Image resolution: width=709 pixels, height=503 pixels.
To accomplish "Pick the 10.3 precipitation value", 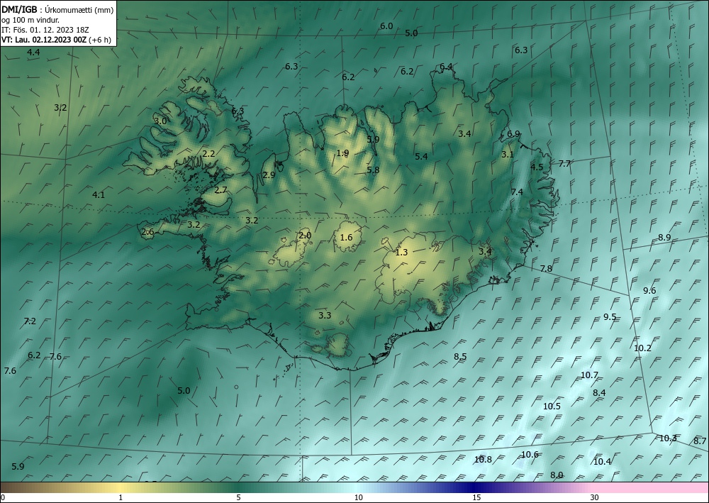I will click(x=668, y=438).
